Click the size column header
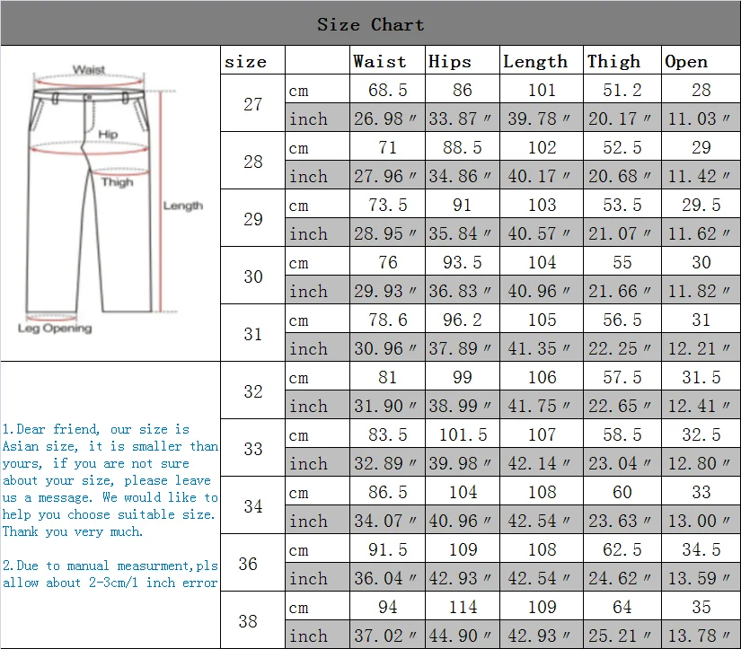The image size is (741, 649). (x=245, y=62)
